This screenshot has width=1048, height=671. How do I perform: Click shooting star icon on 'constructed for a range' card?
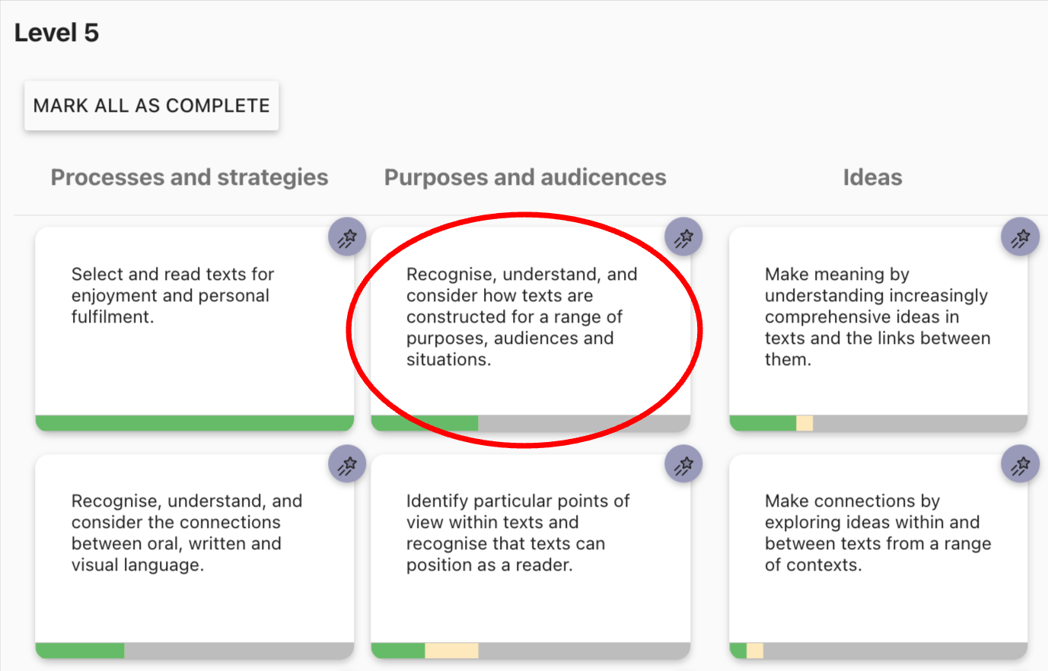point(683,237)
